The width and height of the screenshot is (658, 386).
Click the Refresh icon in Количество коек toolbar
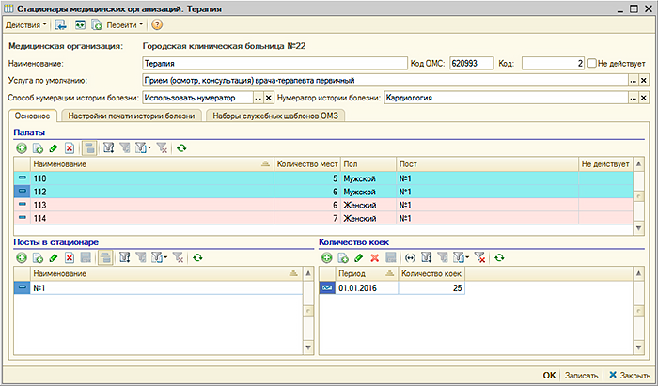click(x=499, y=257)
